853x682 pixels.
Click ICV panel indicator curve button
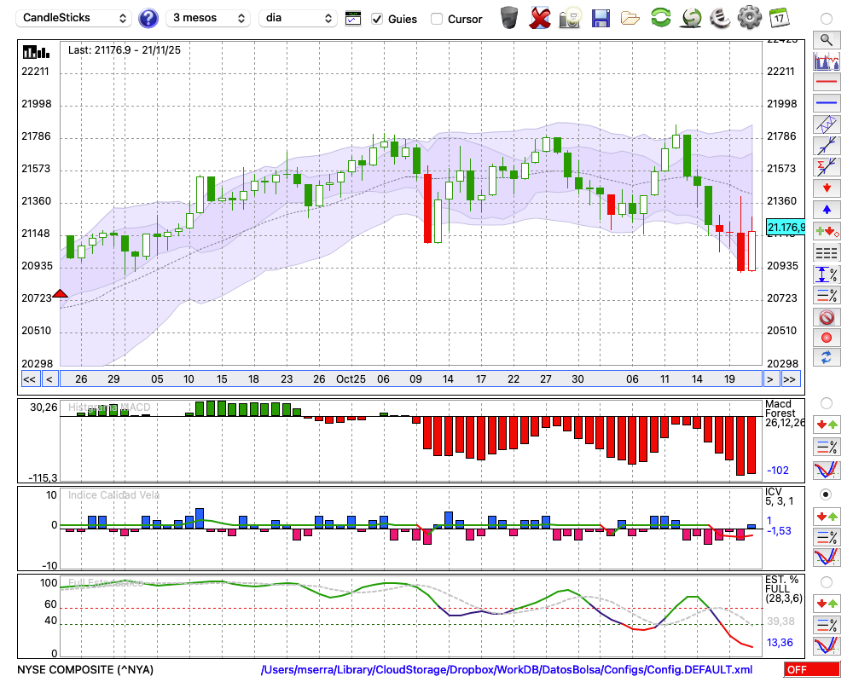coord(827,558)
